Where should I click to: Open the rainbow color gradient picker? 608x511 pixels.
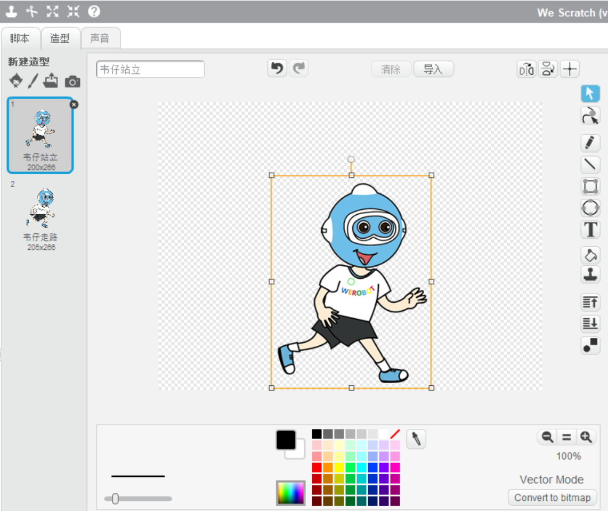(x=291, y=493)
